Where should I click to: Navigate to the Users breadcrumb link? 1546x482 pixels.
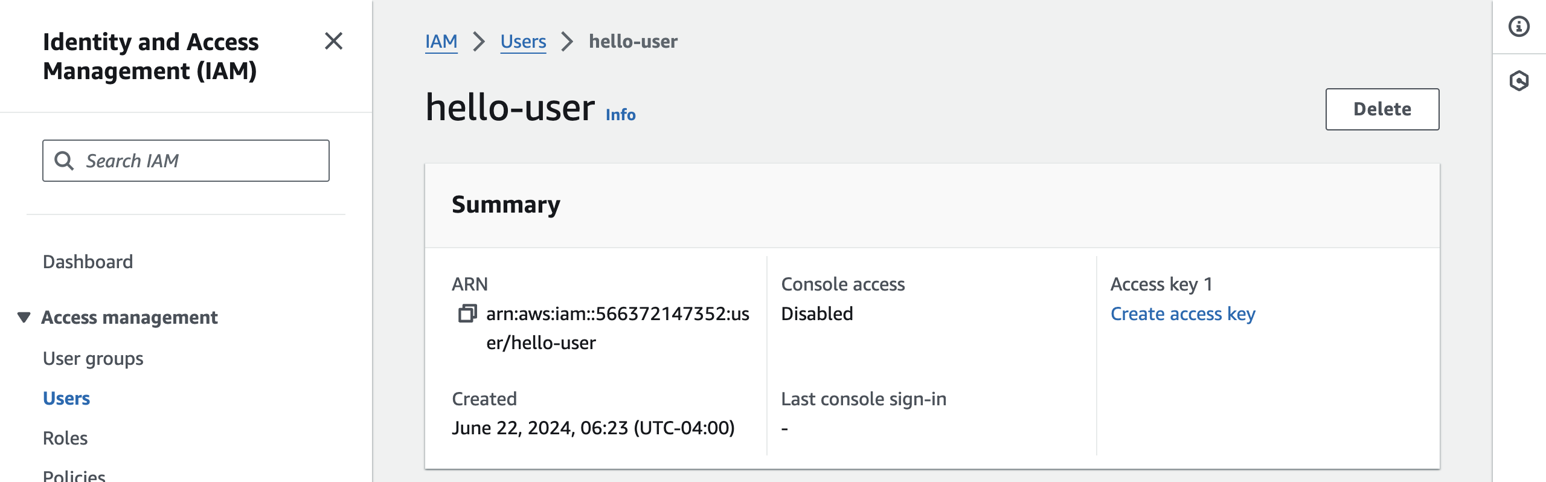click(523, 42)
